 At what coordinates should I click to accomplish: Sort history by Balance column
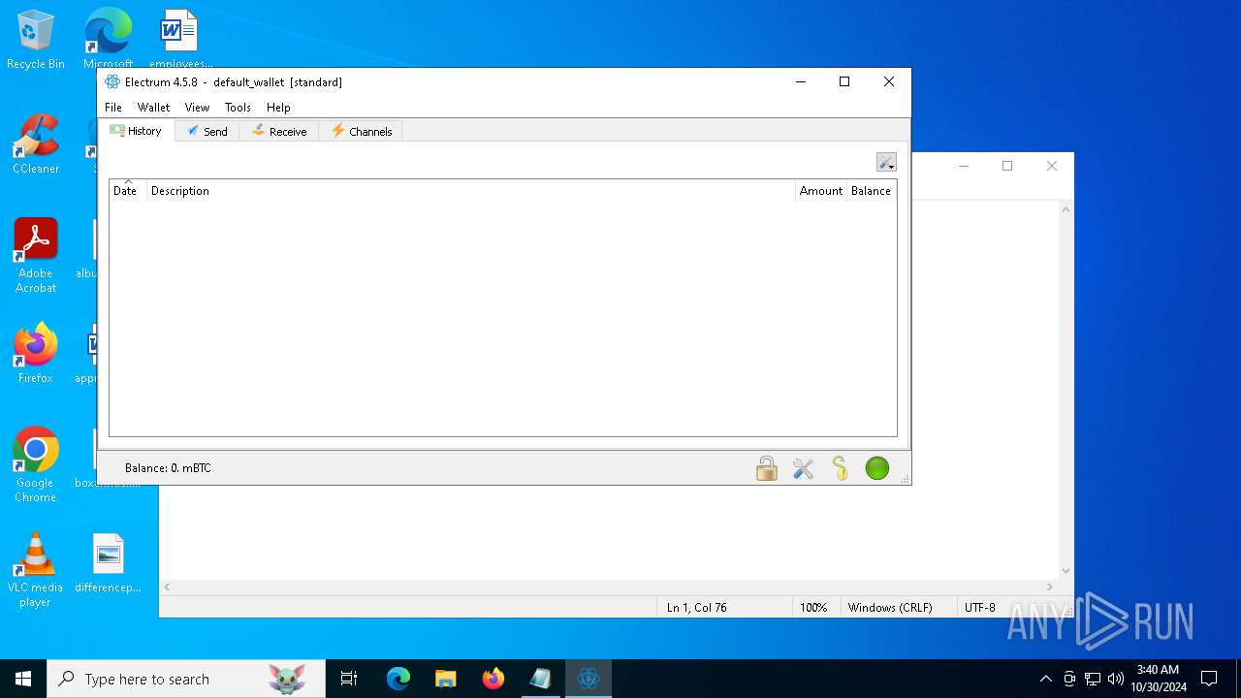tap(871, 191)
